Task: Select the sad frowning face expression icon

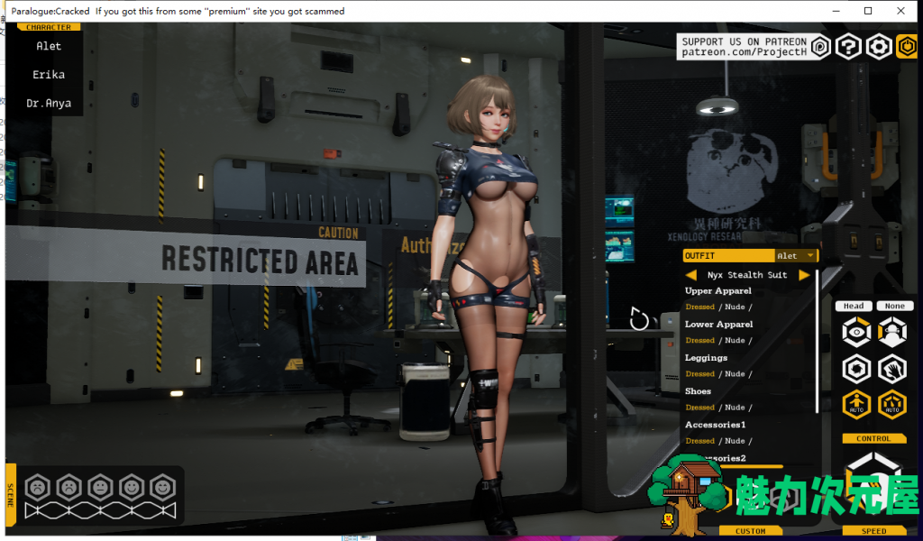Action: click(69, 488)
